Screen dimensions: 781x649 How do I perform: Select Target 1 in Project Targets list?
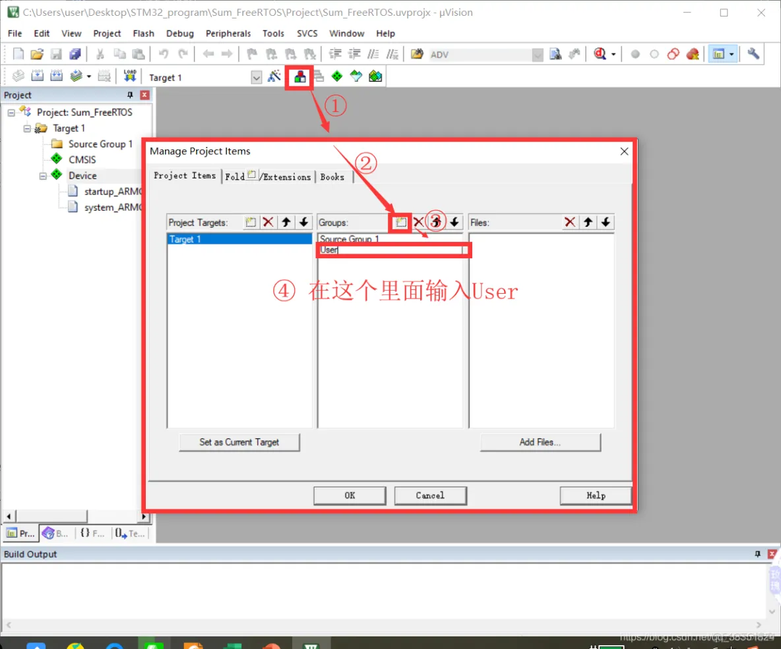coord(239,239)
